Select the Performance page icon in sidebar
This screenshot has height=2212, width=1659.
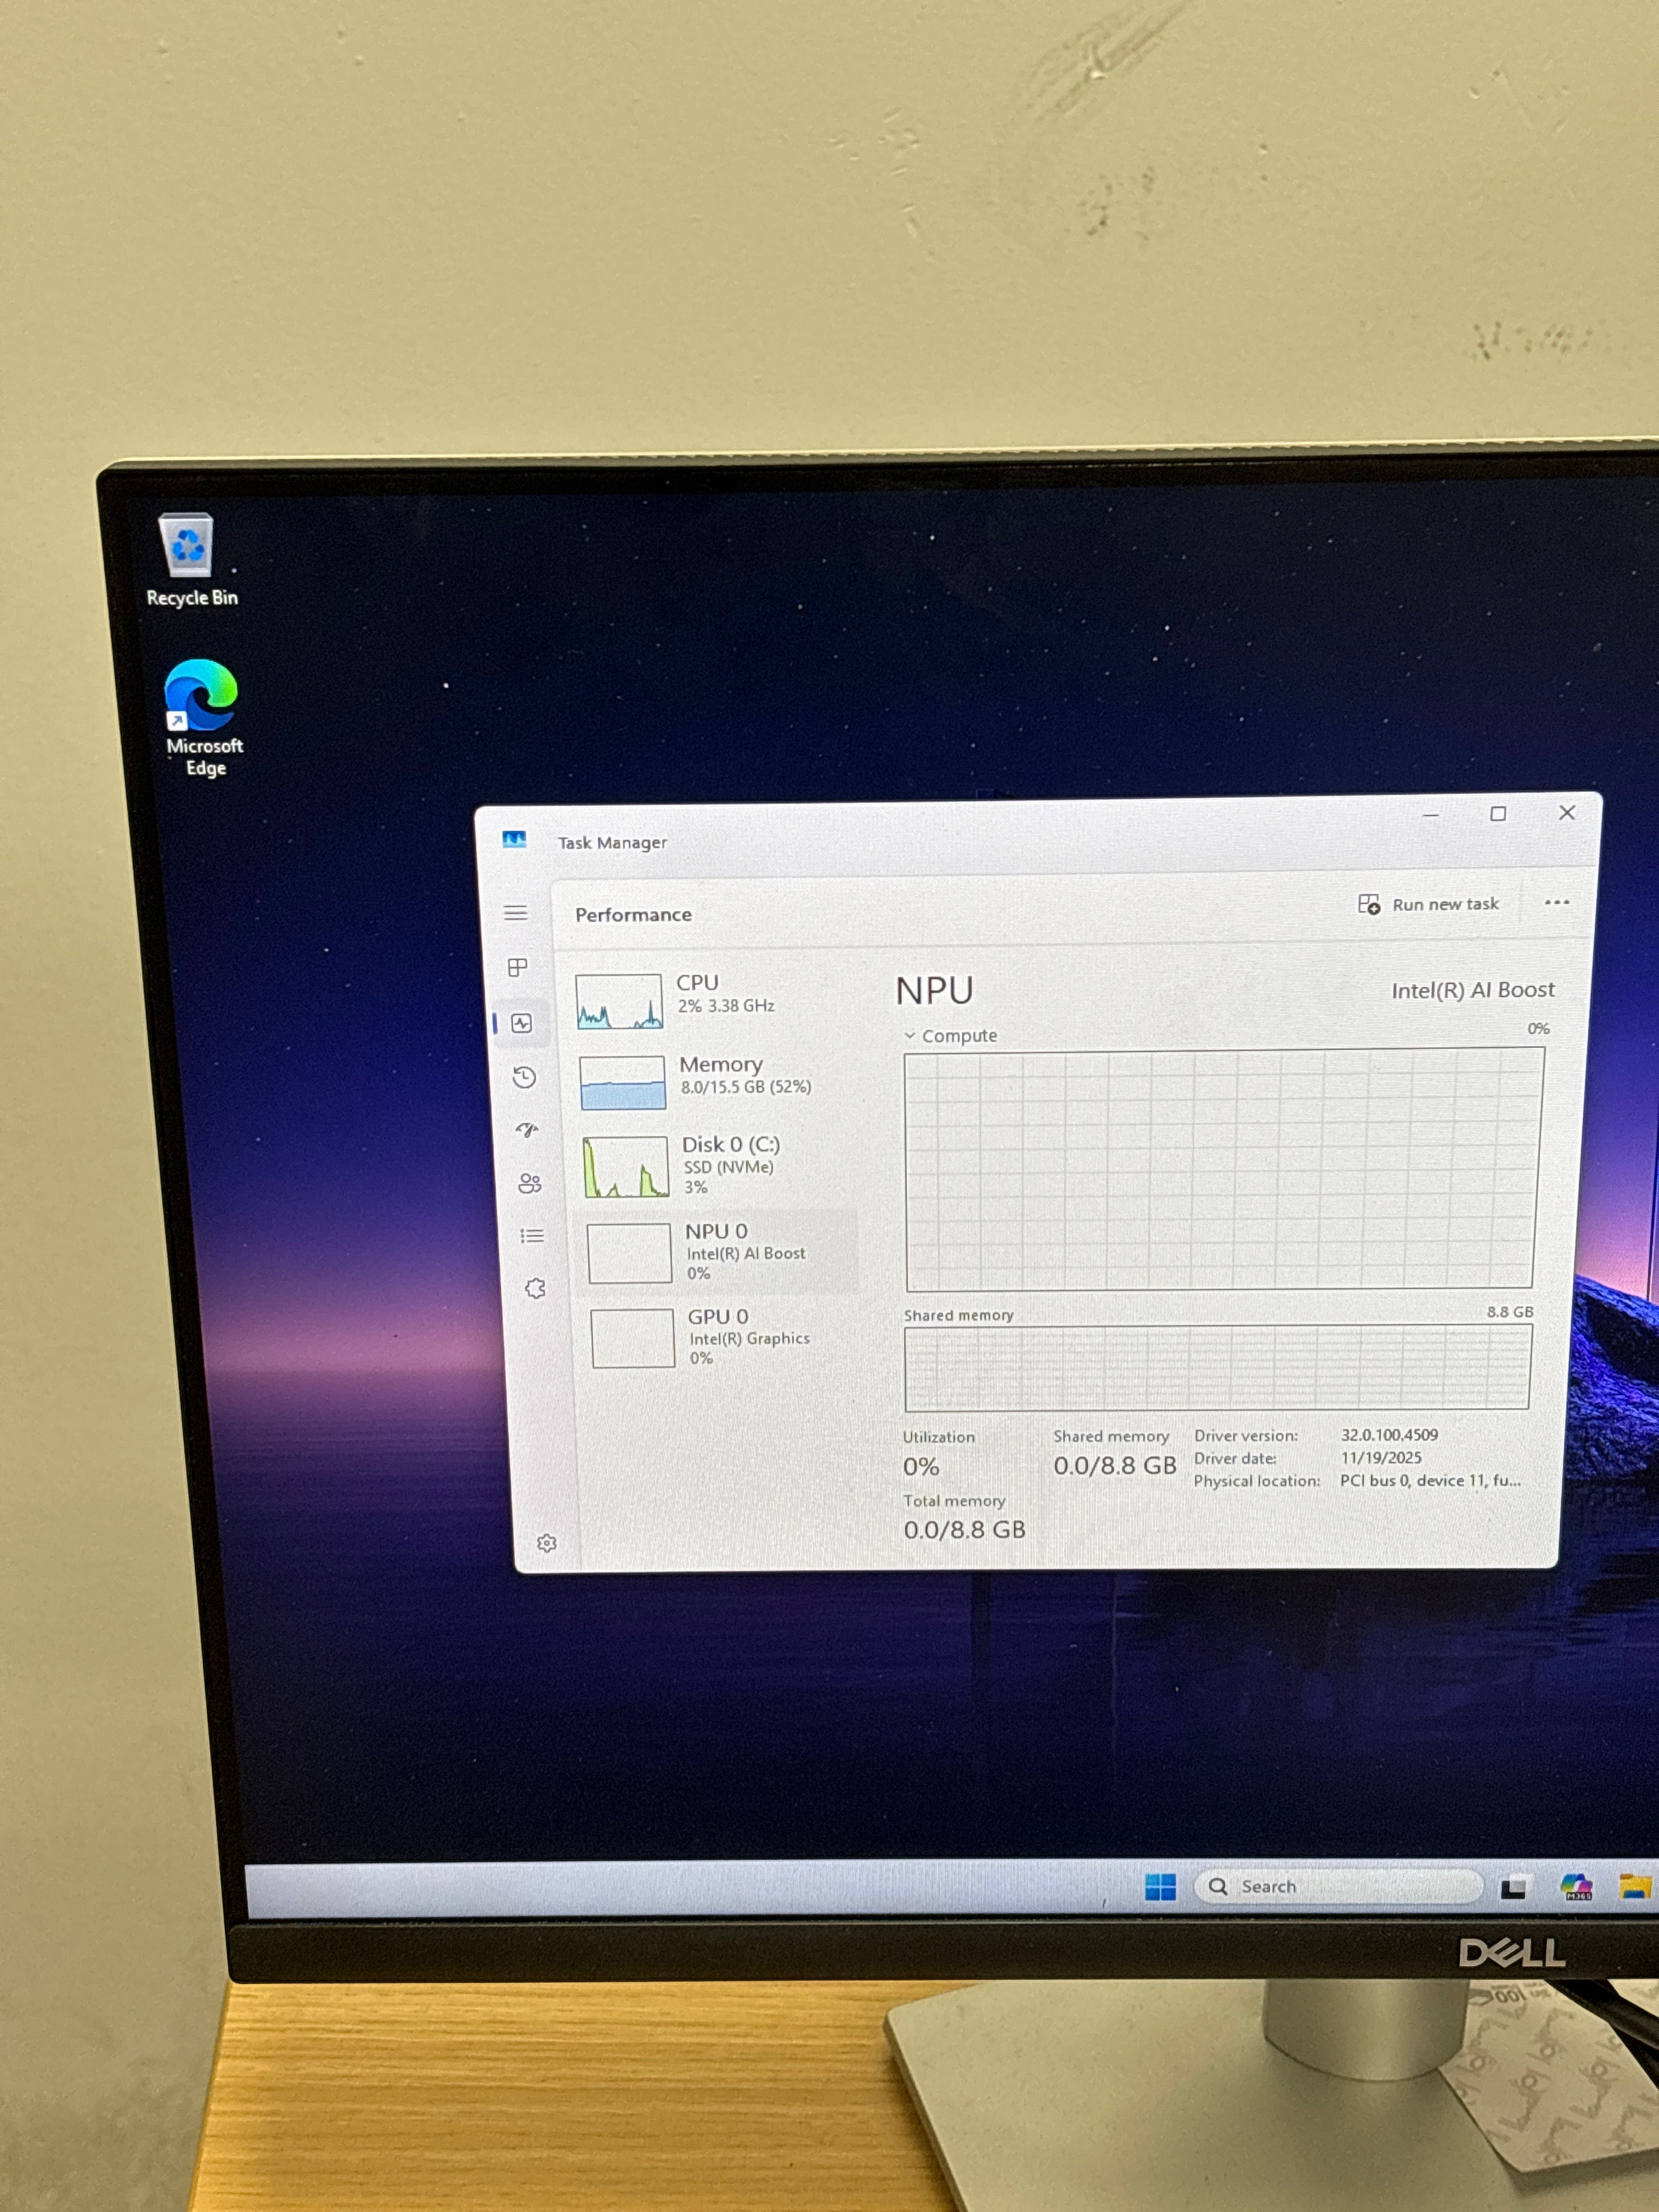522,1023
